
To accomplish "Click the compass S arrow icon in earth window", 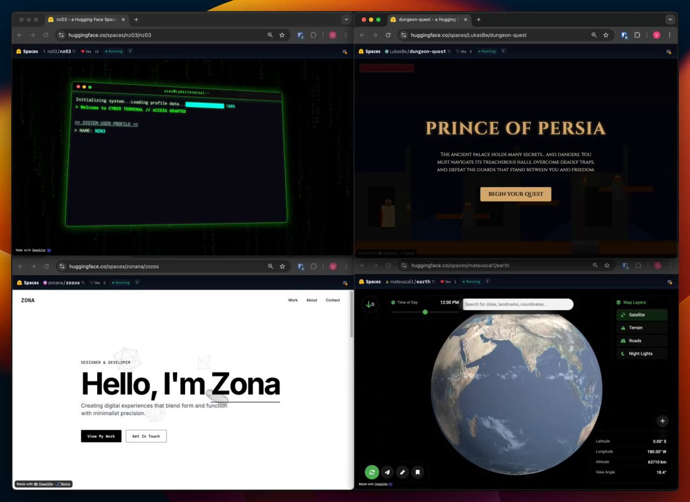I will click(370, 304).
